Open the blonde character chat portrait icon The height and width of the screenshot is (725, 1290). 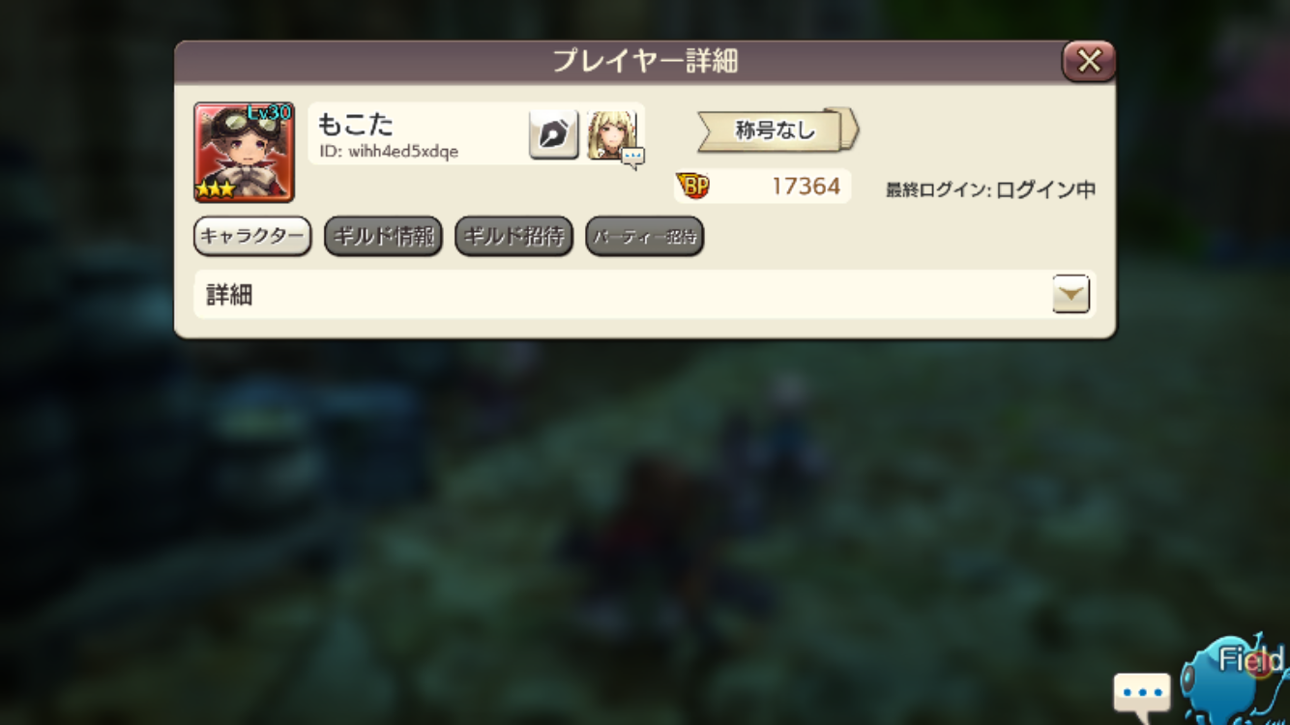tap(613, 136)
